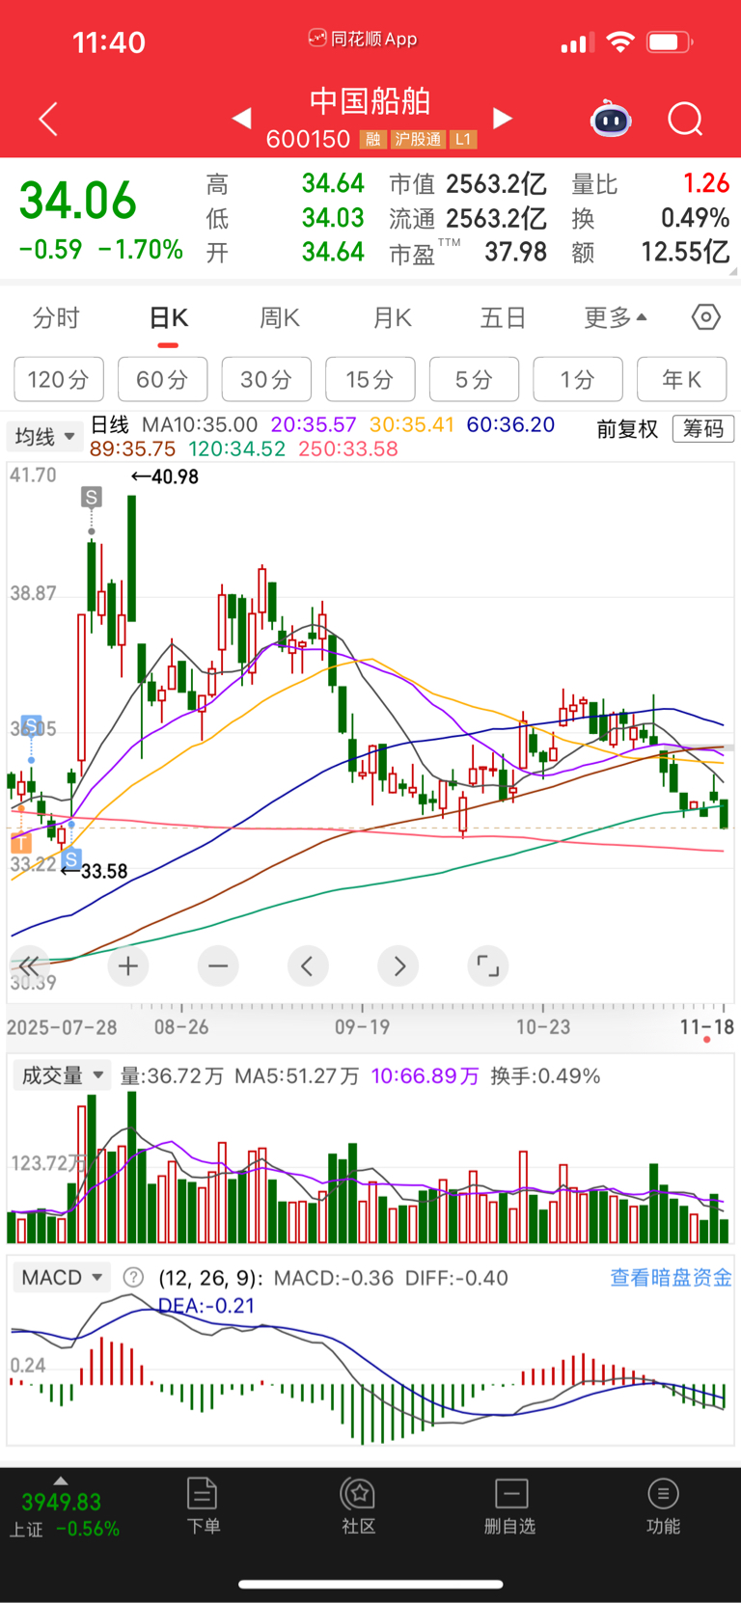The height and width of the screenshot is (1603, 741).
Task: Open the 成交量 indicator dropdown
Action: (62, 1075)
